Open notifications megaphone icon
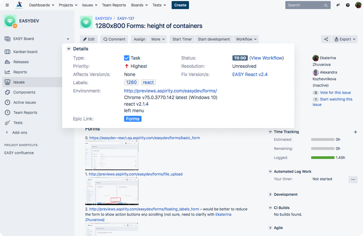The height and width of the screenshot is (236, 363). (338, 5)
